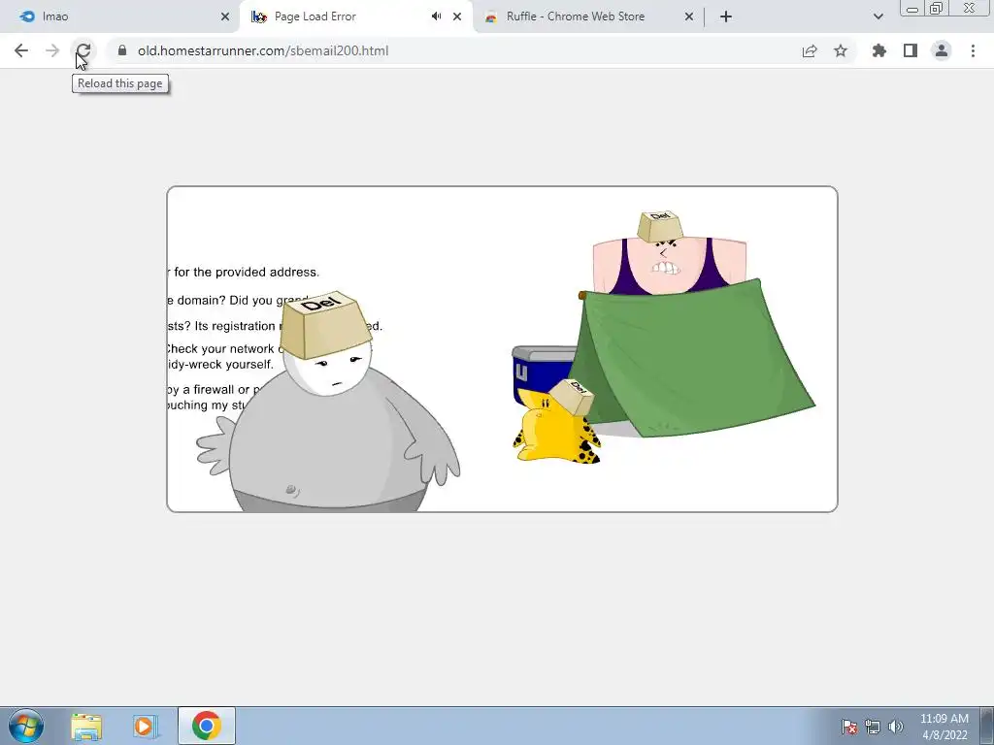Toggle the Chrome side panel

(x=911, y=50)
